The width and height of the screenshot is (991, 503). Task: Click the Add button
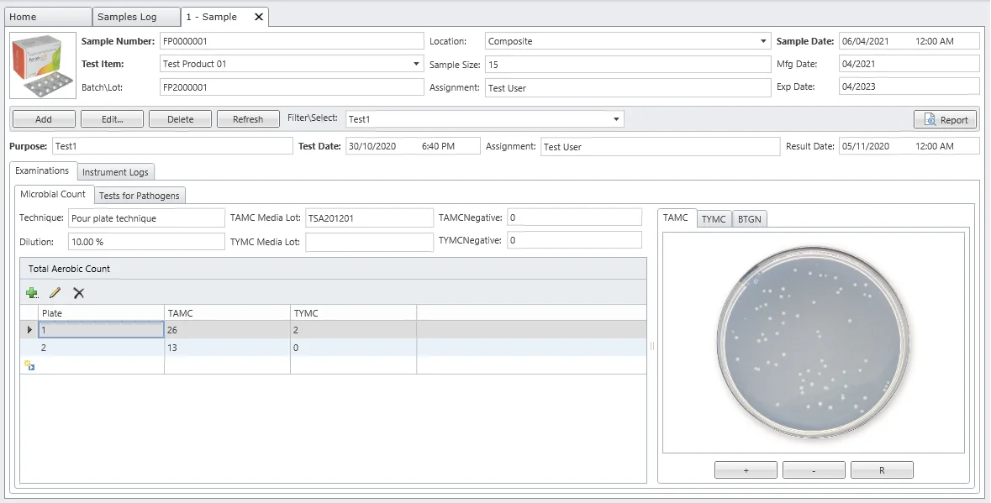pyautogui.click(x=44, y=120)
